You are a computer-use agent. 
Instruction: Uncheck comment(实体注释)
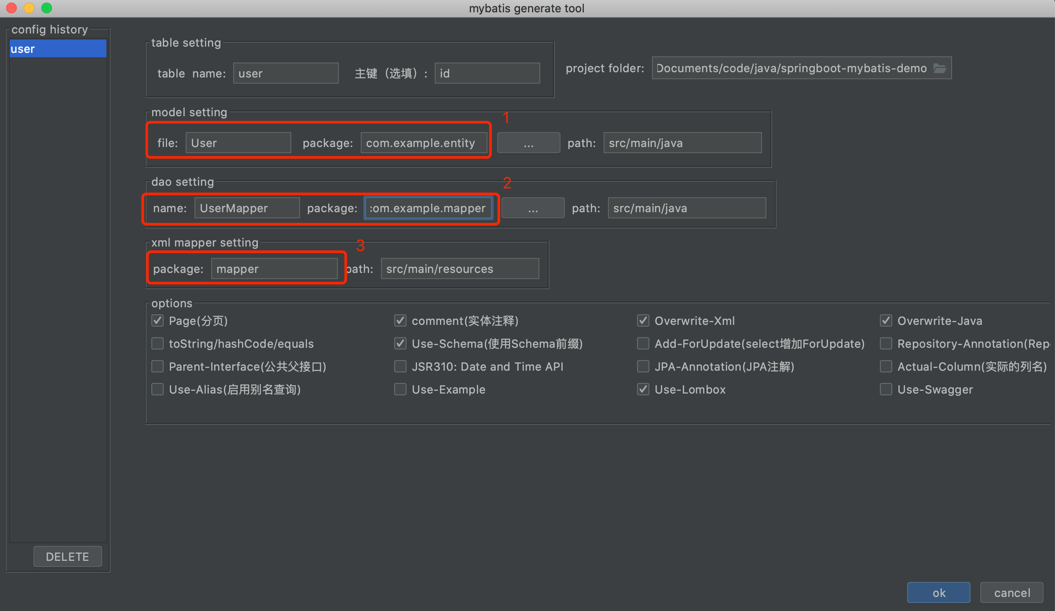point(400,320)
